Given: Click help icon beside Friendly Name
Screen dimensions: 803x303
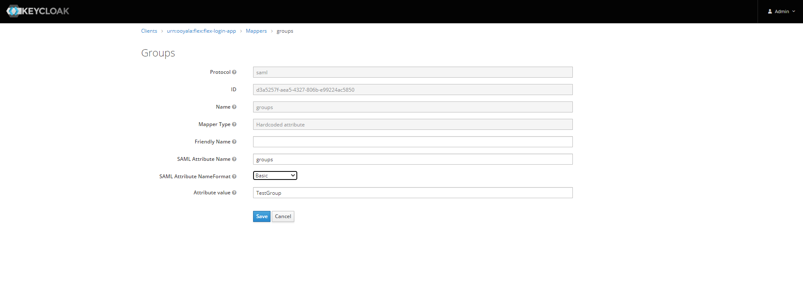Looking at the screenshot, I should pyautogui.click(x=234, y=142).
